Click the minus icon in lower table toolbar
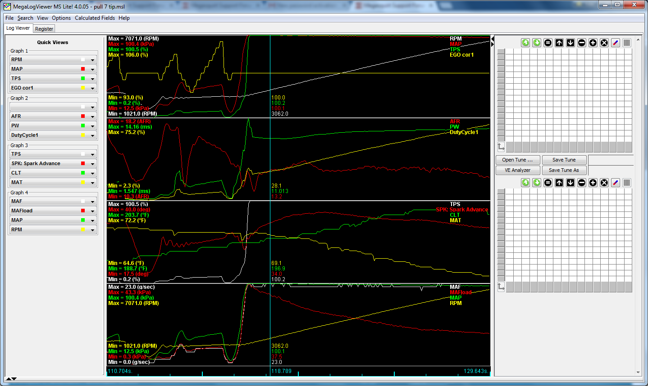Screen dimensions: 648x386 [x=582, y=183]
